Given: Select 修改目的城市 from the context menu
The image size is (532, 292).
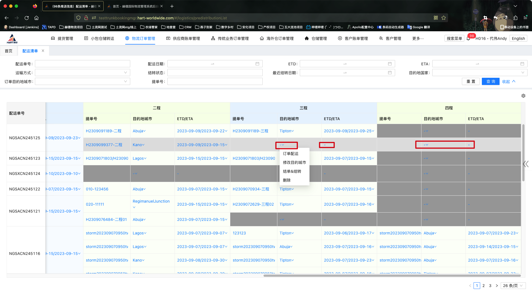Looking at the screenshot, I should [x=294, y=162].
